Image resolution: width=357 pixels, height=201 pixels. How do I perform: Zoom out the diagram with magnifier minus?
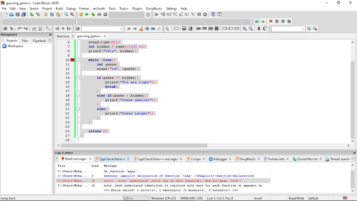tap(251, 29)
